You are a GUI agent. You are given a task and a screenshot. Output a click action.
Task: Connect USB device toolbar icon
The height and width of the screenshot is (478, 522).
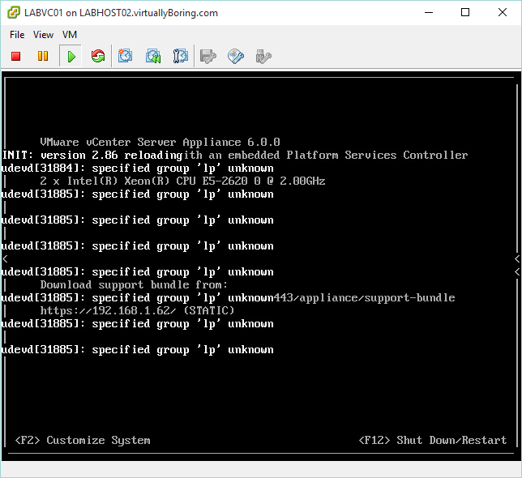263,56
